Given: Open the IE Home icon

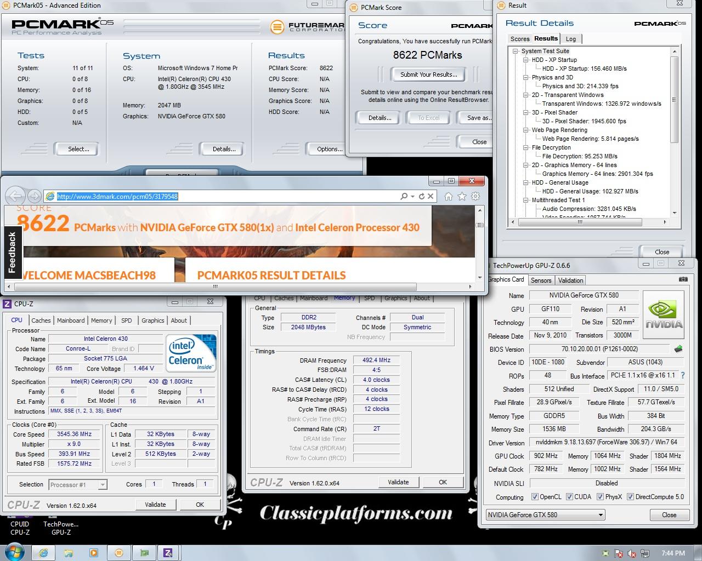Looking at the screenshot, I should pyautogui.click(x=448, y=196).
